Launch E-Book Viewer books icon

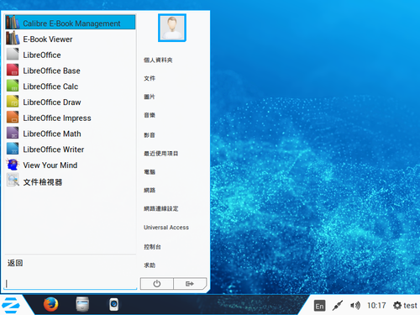13,38
